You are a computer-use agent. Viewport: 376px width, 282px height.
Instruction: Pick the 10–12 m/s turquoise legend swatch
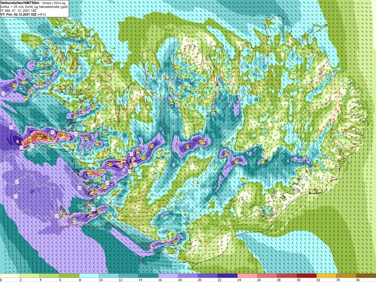click(x=109, y=276)
